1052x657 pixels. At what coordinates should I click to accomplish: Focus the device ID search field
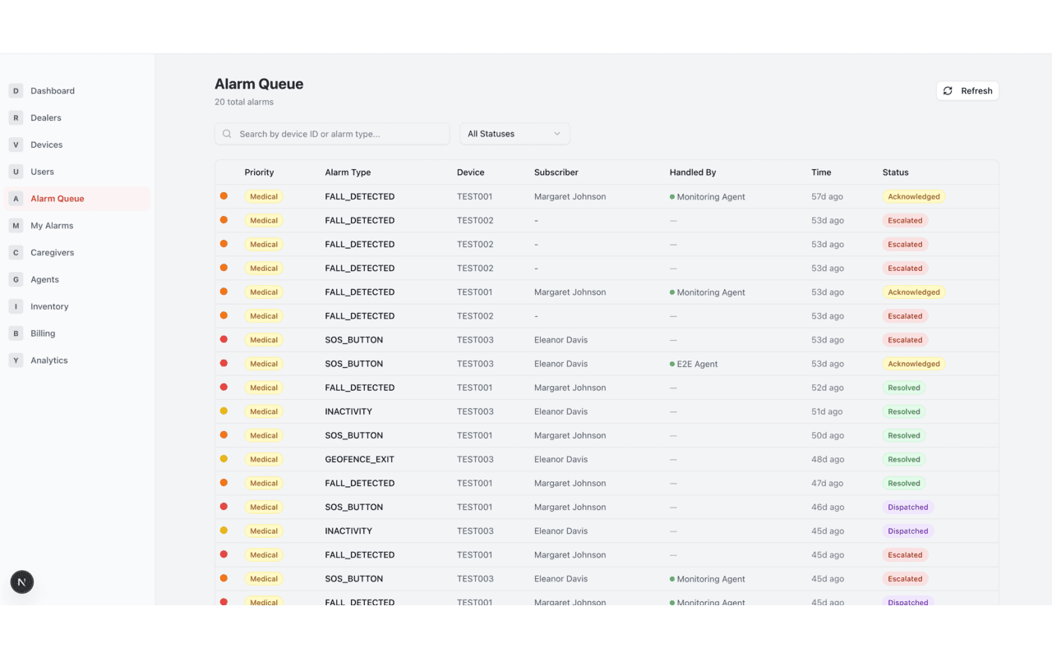(332, 134)
